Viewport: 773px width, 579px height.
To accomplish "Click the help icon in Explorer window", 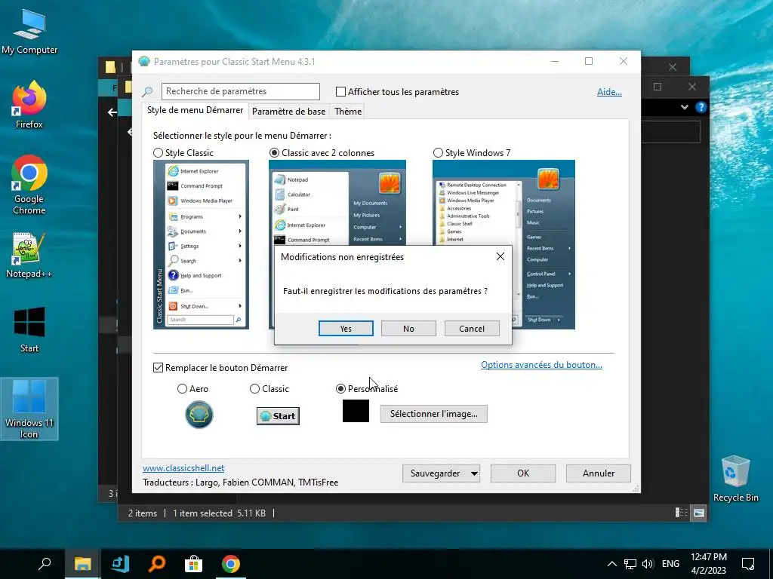I will click(x=701, y=107).
